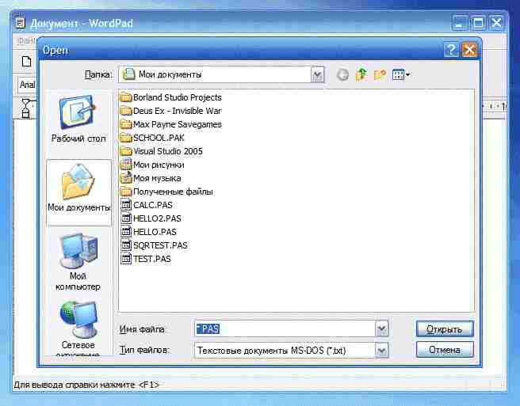Maximize the WordPad window
Image resolution: width=520 pixels, height=406 pixels.
(478, 23)
